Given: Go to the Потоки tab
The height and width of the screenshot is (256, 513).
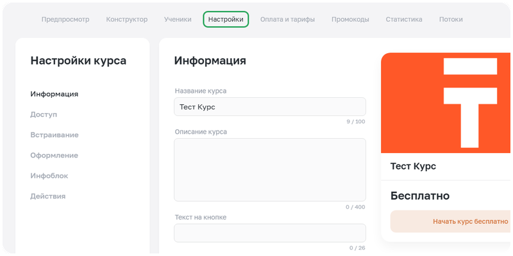Looking at the screenshot, I should click(x=451, y=19).
